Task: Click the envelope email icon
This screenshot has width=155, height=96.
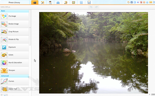Action: (x=151, y=2)
